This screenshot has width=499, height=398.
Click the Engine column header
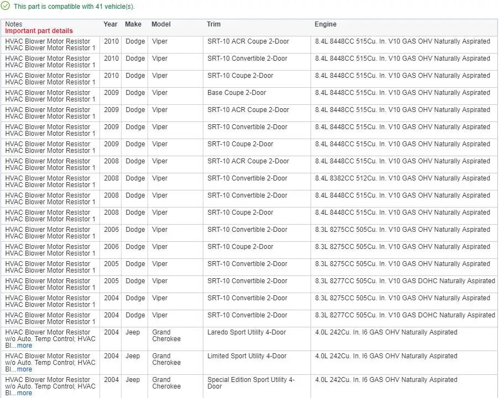point(325,24)
